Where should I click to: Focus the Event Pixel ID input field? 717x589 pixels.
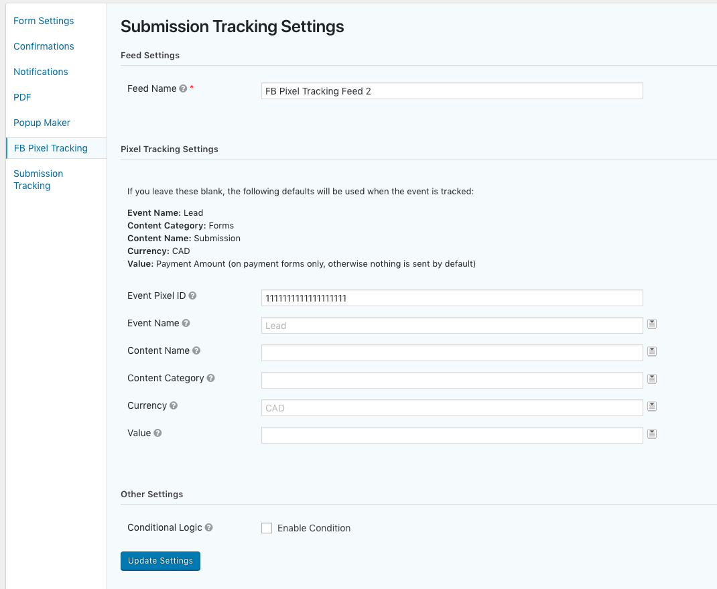452,298
